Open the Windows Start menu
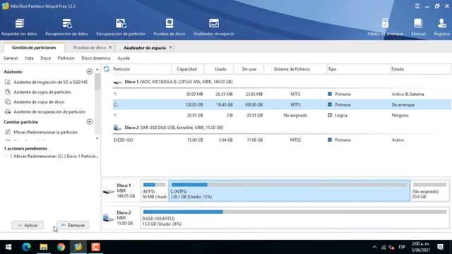Screen dimensions: 452x254 (x=8, y=247)
